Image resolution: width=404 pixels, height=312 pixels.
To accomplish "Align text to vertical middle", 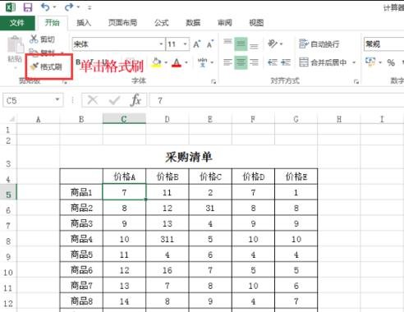I will (x=241, y=44).
